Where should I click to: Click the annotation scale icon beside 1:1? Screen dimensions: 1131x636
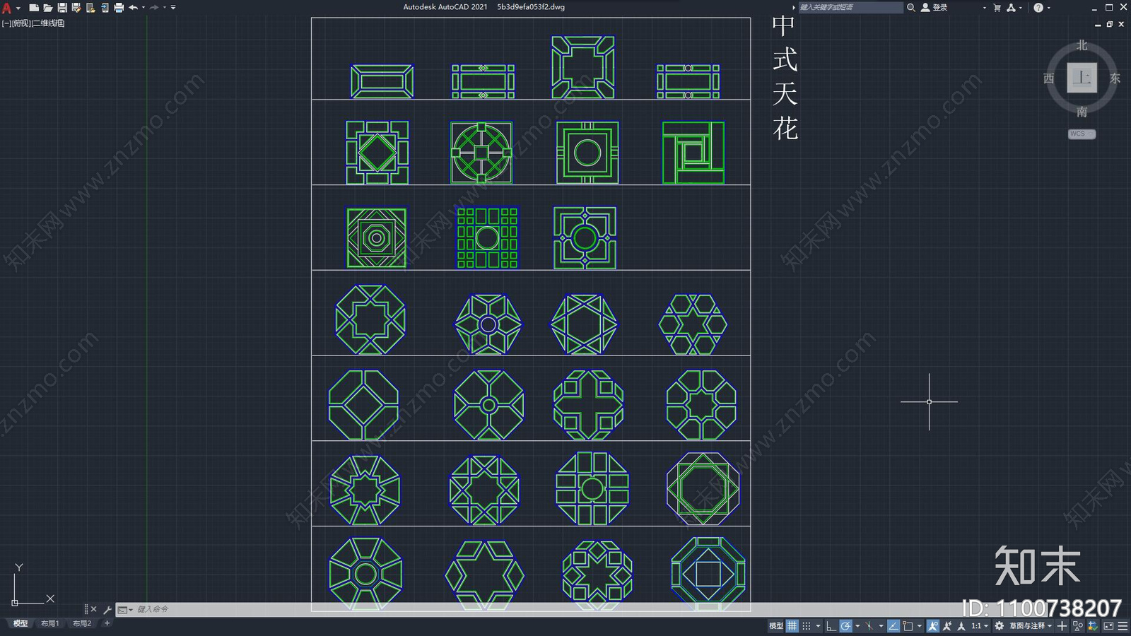[961, 625]
